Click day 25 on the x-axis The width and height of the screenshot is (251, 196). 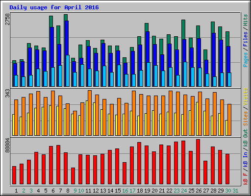[x=191, y=191]
